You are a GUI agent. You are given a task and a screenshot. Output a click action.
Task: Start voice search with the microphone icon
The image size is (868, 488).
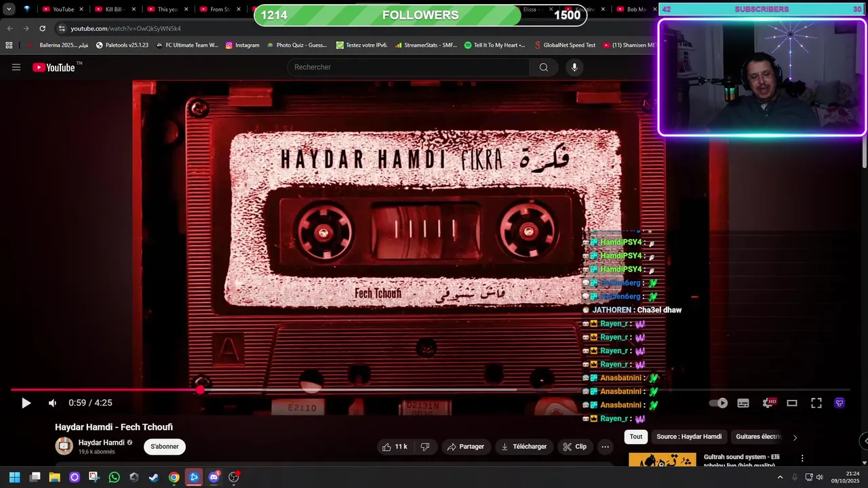[x=574, y=67]
